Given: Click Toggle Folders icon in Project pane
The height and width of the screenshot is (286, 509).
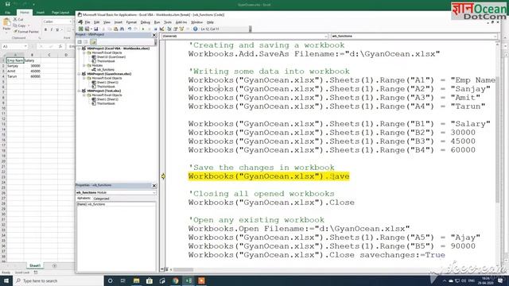Looking at the screenshot, I should pos(93,42).
